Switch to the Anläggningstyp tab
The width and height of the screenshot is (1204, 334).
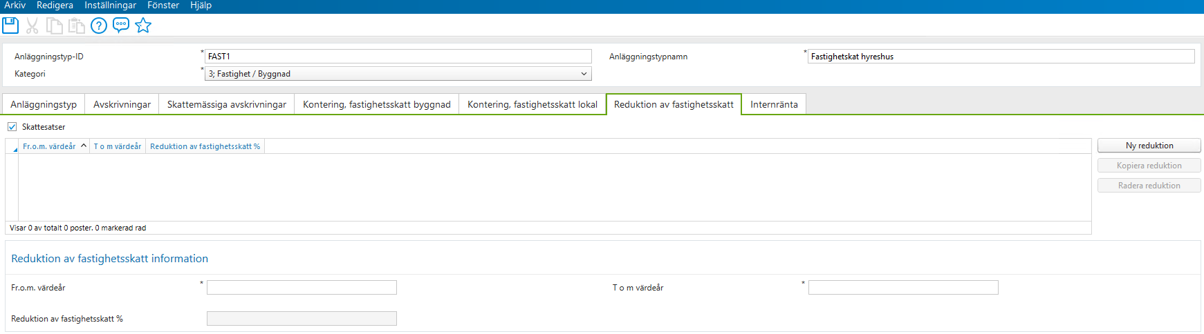pos(44,104)
